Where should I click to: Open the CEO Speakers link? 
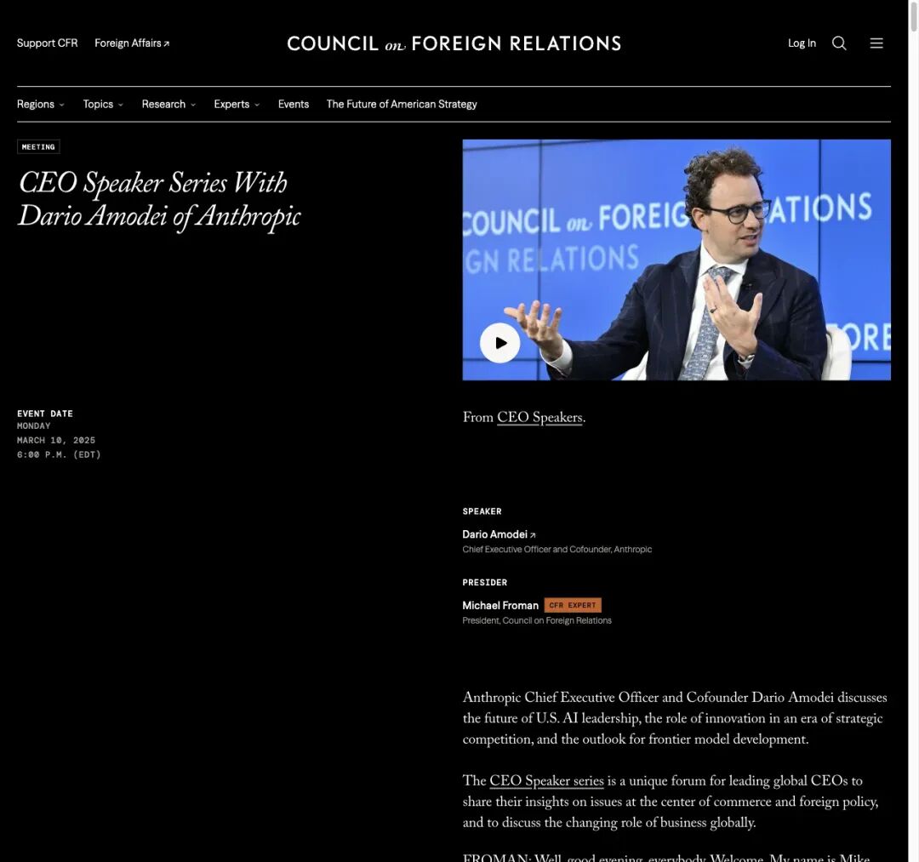[x=539, y=418]
